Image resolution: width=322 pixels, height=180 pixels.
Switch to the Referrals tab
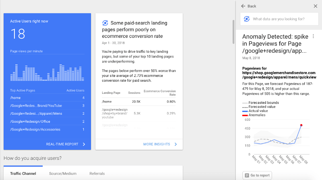[x=97, y=174]
